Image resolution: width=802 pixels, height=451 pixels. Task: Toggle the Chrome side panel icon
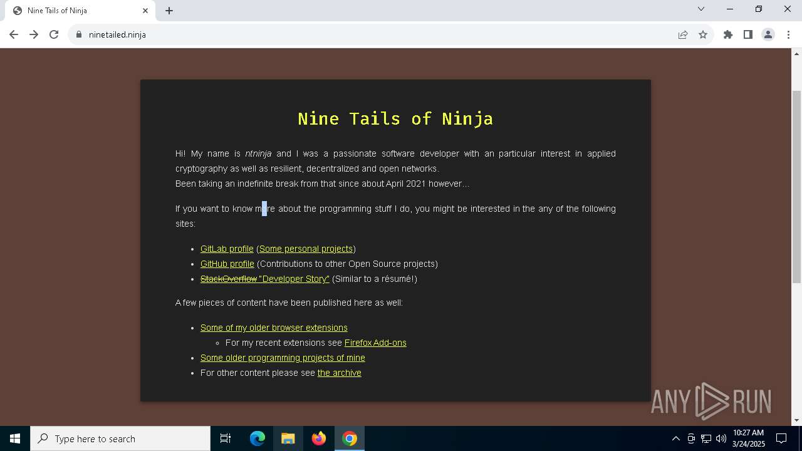click(x=748, y=34)
